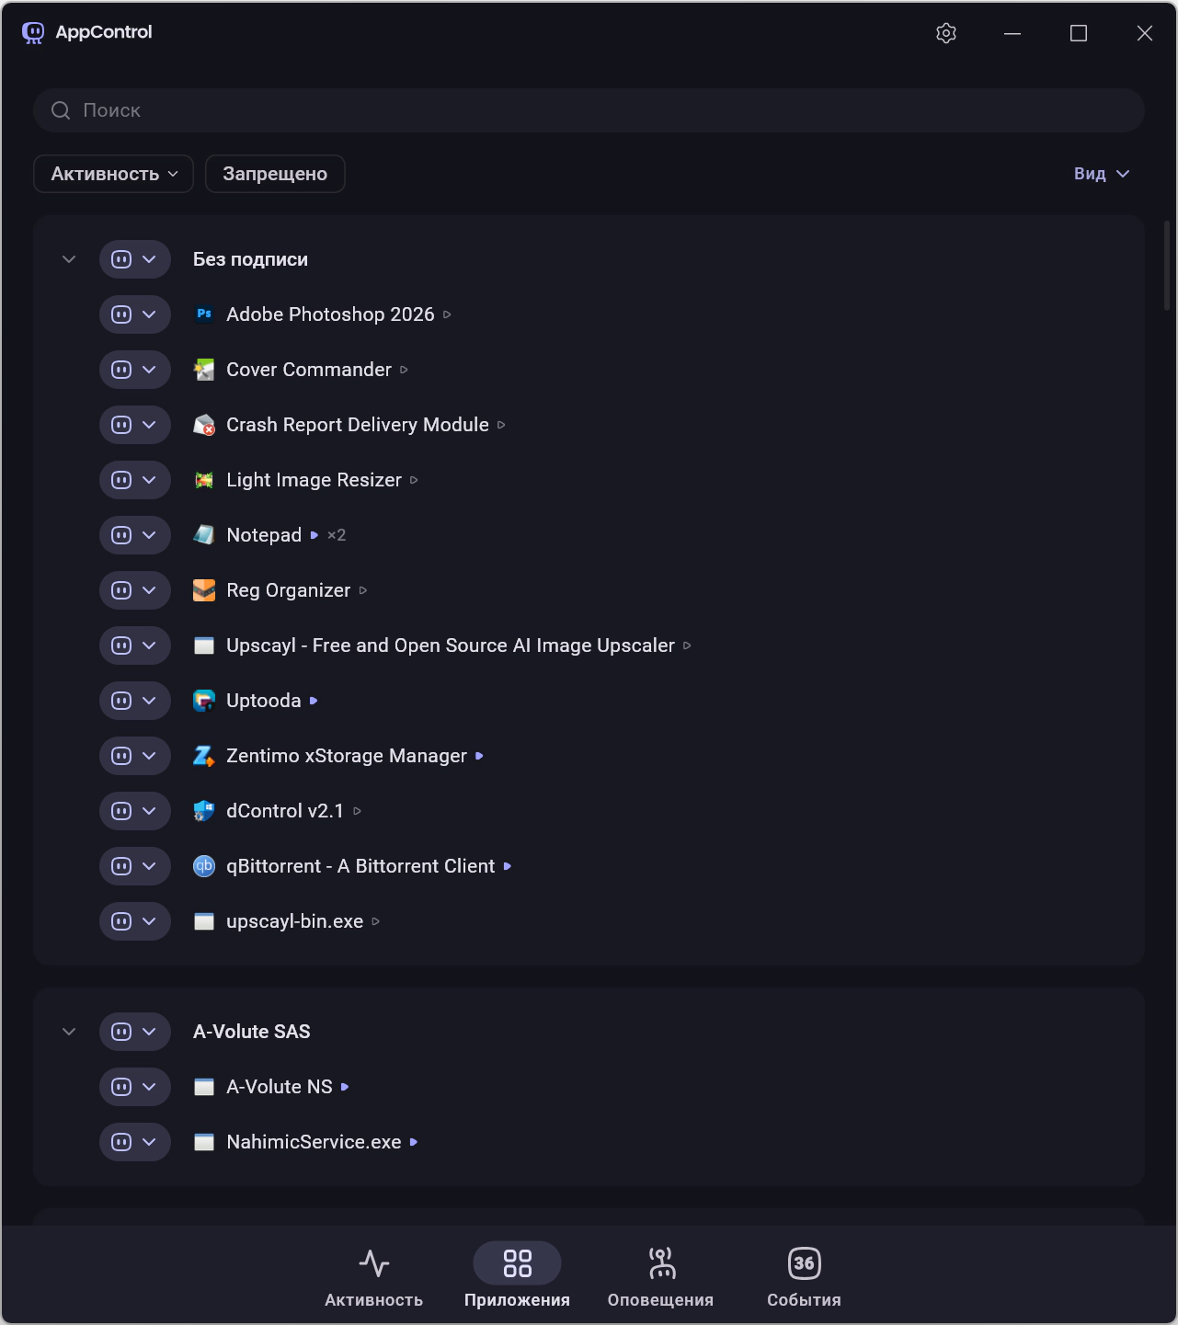The height and width of the screenshot is (1325, 1178).
Task: Click the qBittorrent app icon
Action: 204,866
